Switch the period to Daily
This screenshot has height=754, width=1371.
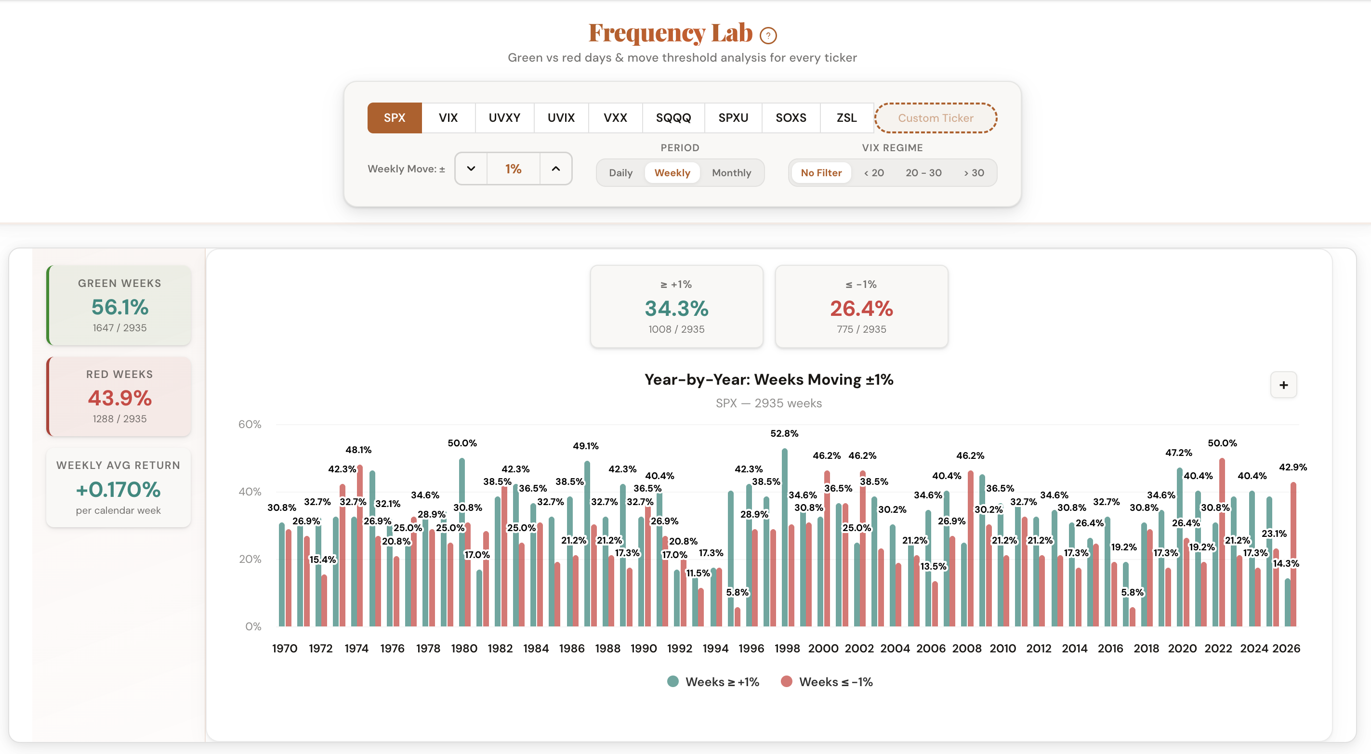(x=620, y=172)
